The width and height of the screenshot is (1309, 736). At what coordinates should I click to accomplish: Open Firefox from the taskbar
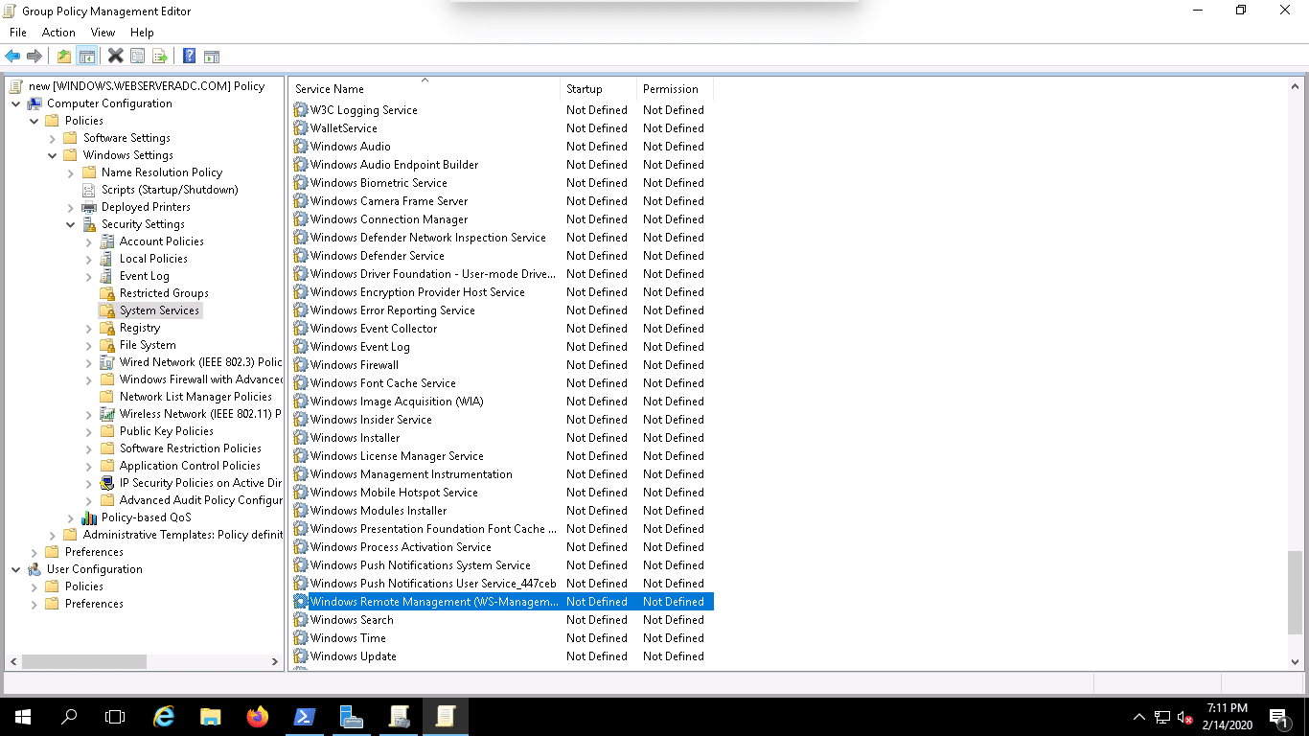[258, 717]
